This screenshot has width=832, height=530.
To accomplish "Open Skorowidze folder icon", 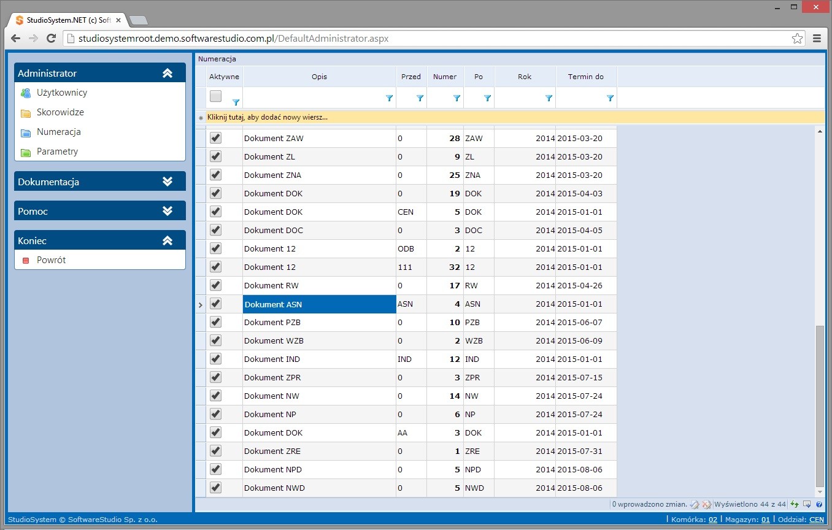I will [x=25, y=113].
